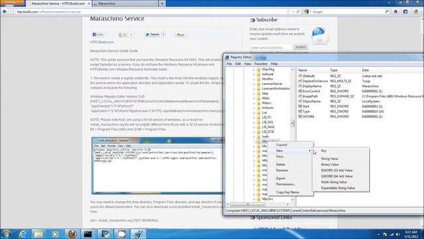Click the LanmanServer folder icon
This screenshot has height=239, width=424.
(x=258, y=84)
